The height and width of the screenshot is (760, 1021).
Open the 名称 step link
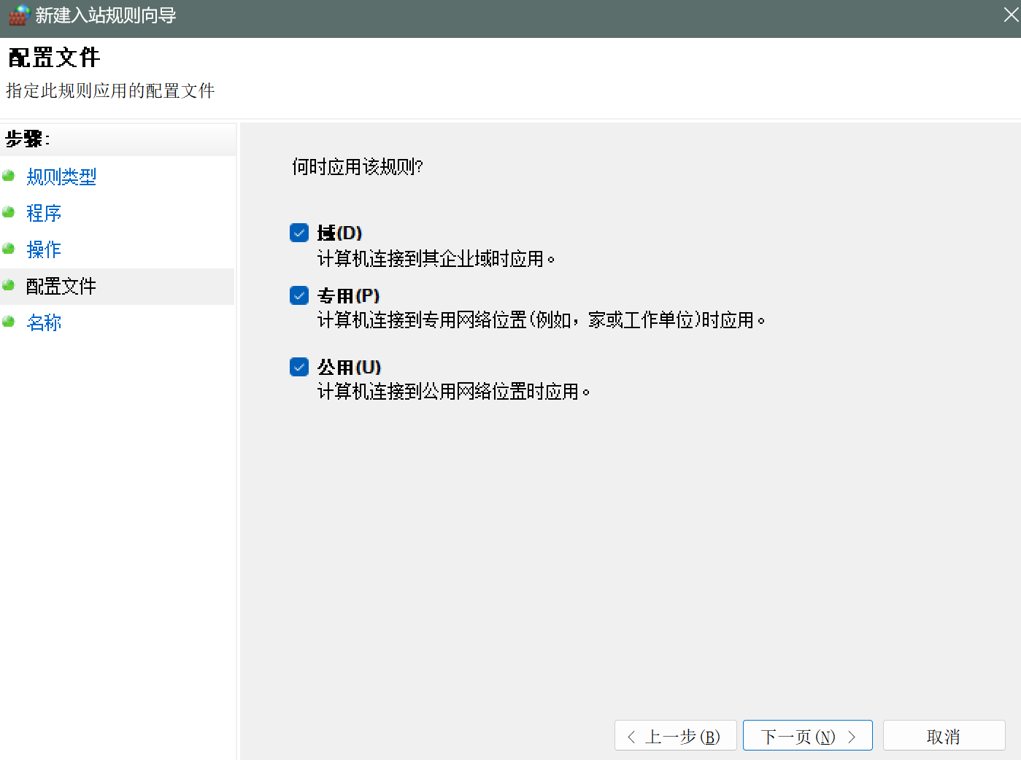44,322
